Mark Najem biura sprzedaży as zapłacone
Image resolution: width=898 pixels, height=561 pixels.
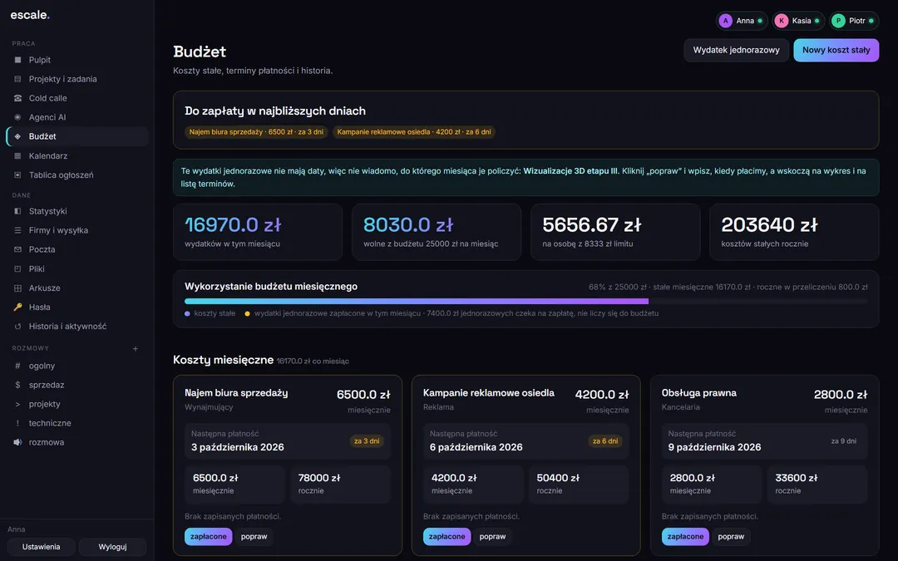[x=209, y=536]
